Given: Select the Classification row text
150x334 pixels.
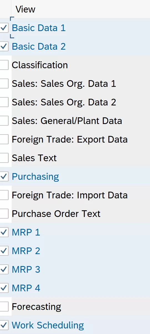Looking at the screenshot, I should click(x=40, y=65).
